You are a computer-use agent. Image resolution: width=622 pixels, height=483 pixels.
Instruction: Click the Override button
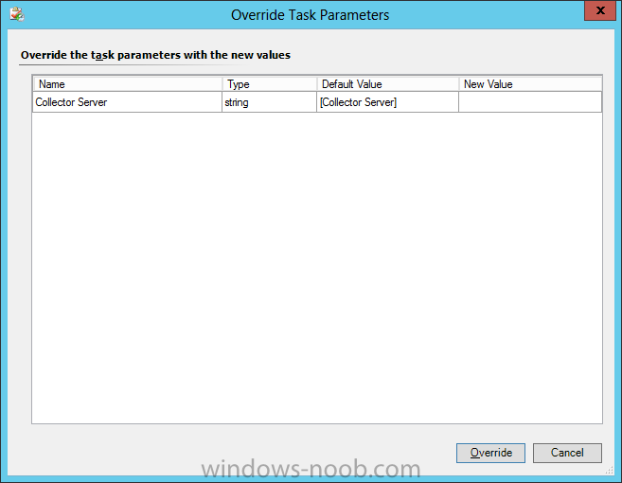(490, 453)
